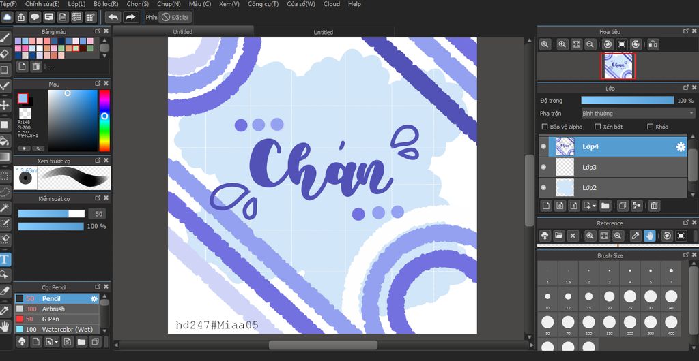Screen dimensions: 699x361
Task: Redo with the right arrow icon
Action: [130, 17]
